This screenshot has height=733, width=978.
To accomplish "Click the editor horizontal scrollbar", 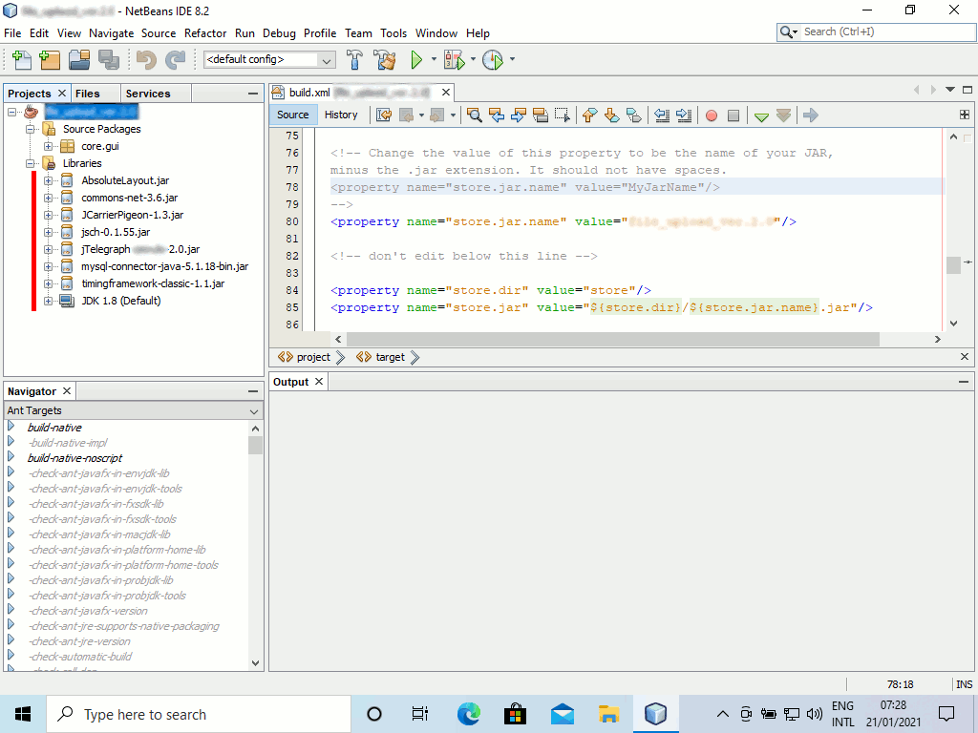I will (x=612, y=339).
